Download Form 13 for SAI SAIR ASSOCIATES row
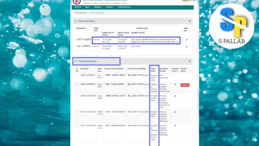 click(175, 85)
